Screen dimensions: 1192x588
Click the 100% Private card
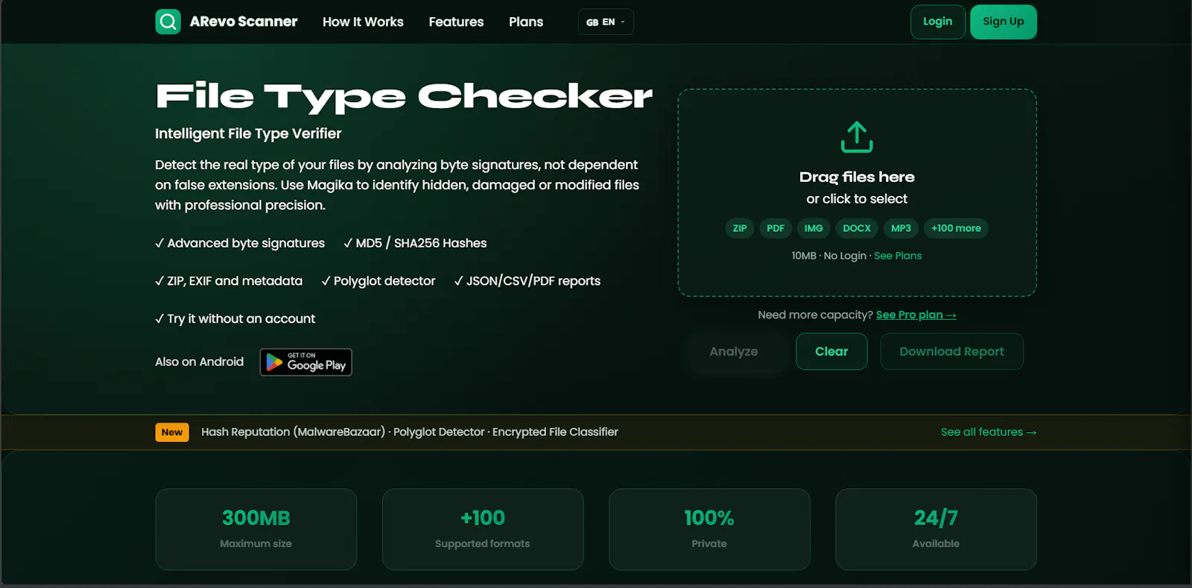click(709, 529)
